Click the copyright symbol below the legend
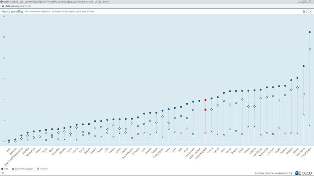314x176 pixels. [3, 172]
